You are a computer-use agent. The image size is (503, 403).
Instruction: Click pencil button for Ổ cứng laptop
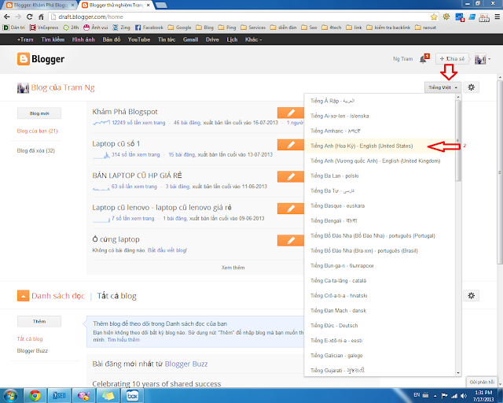click(291, 240)
